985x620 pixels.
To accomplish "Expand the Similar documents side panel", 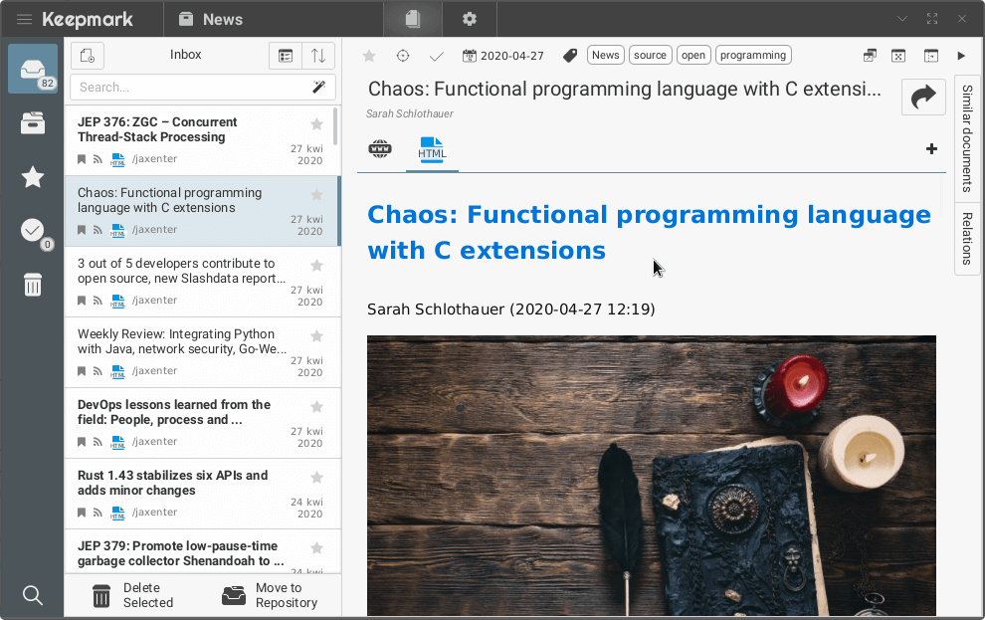I will (967, 138).
